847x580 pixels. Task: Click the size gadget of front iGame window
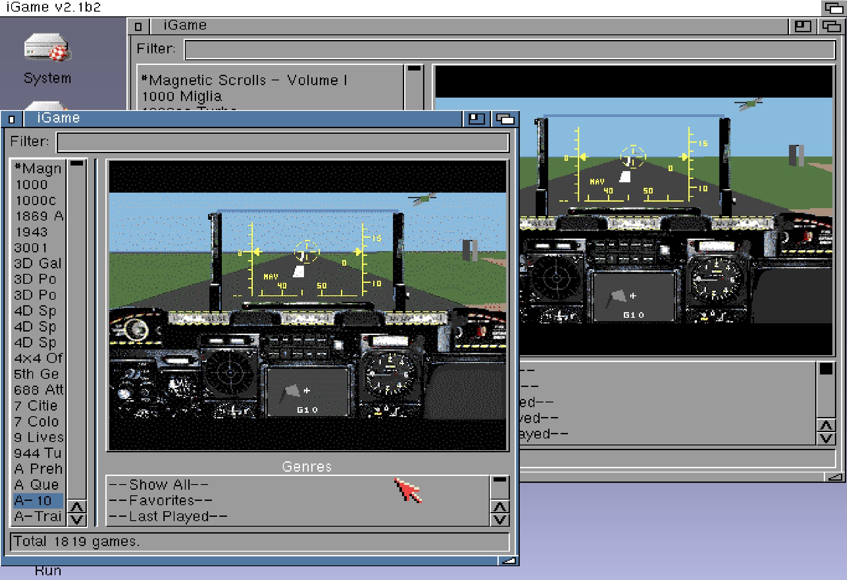[x=509, y=561]
